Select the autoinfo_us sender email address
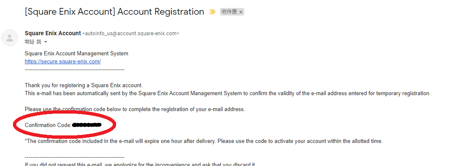 (130, 34)
